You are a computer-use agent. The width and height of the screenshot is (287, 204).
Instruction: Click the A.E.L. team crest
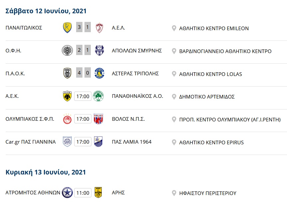[x=99, y=28]
